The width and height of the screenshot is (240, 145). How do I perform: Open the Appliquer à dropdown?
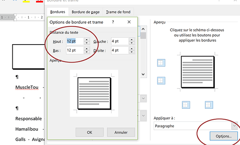tap(234, 126)
